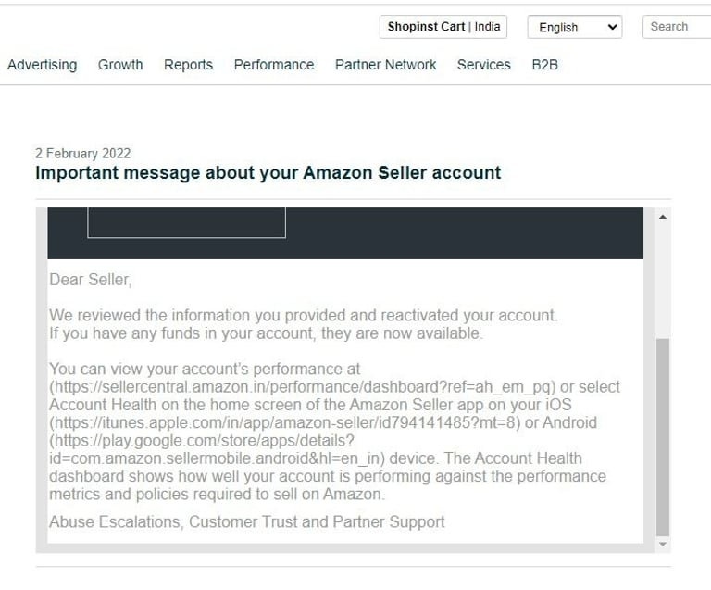Open the Performance menu
The image size is (711, 590).
(274, 65)
